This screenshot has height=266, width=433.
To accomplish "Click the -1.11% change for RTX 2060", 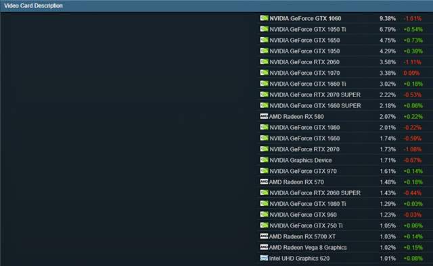I will pyautogui.click(x=412, y=62).
